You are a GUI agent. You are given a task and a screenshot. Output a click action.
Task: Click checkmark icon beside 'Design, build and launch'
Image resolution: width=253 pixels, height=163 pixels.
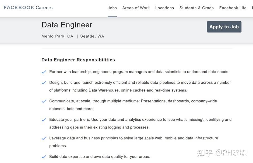pyautogui.click(x=44, y=83)
